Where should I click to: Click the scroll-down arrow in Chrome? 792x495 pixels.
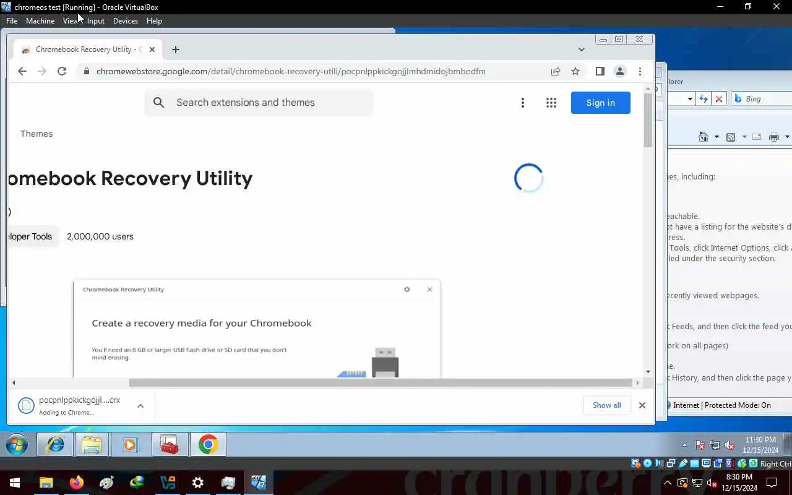pos(648,372)
